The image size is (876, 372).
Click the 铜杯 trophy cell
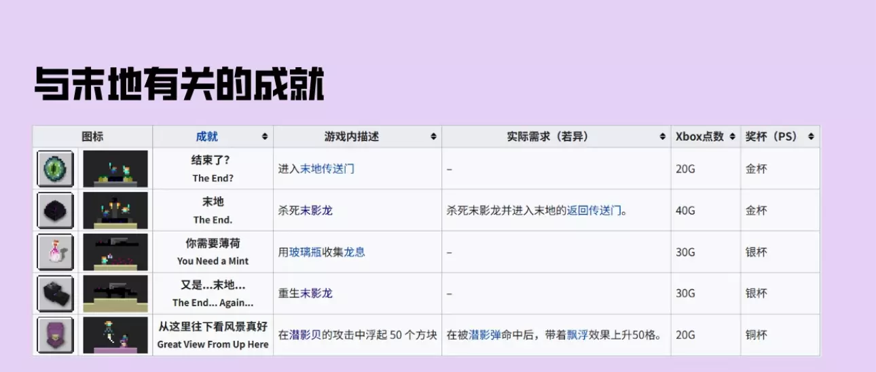[x=756, y=335]
